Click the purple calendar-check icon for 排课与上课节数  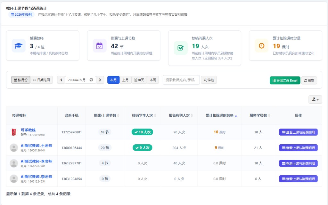pyautogui.click(x=99, y=46)
